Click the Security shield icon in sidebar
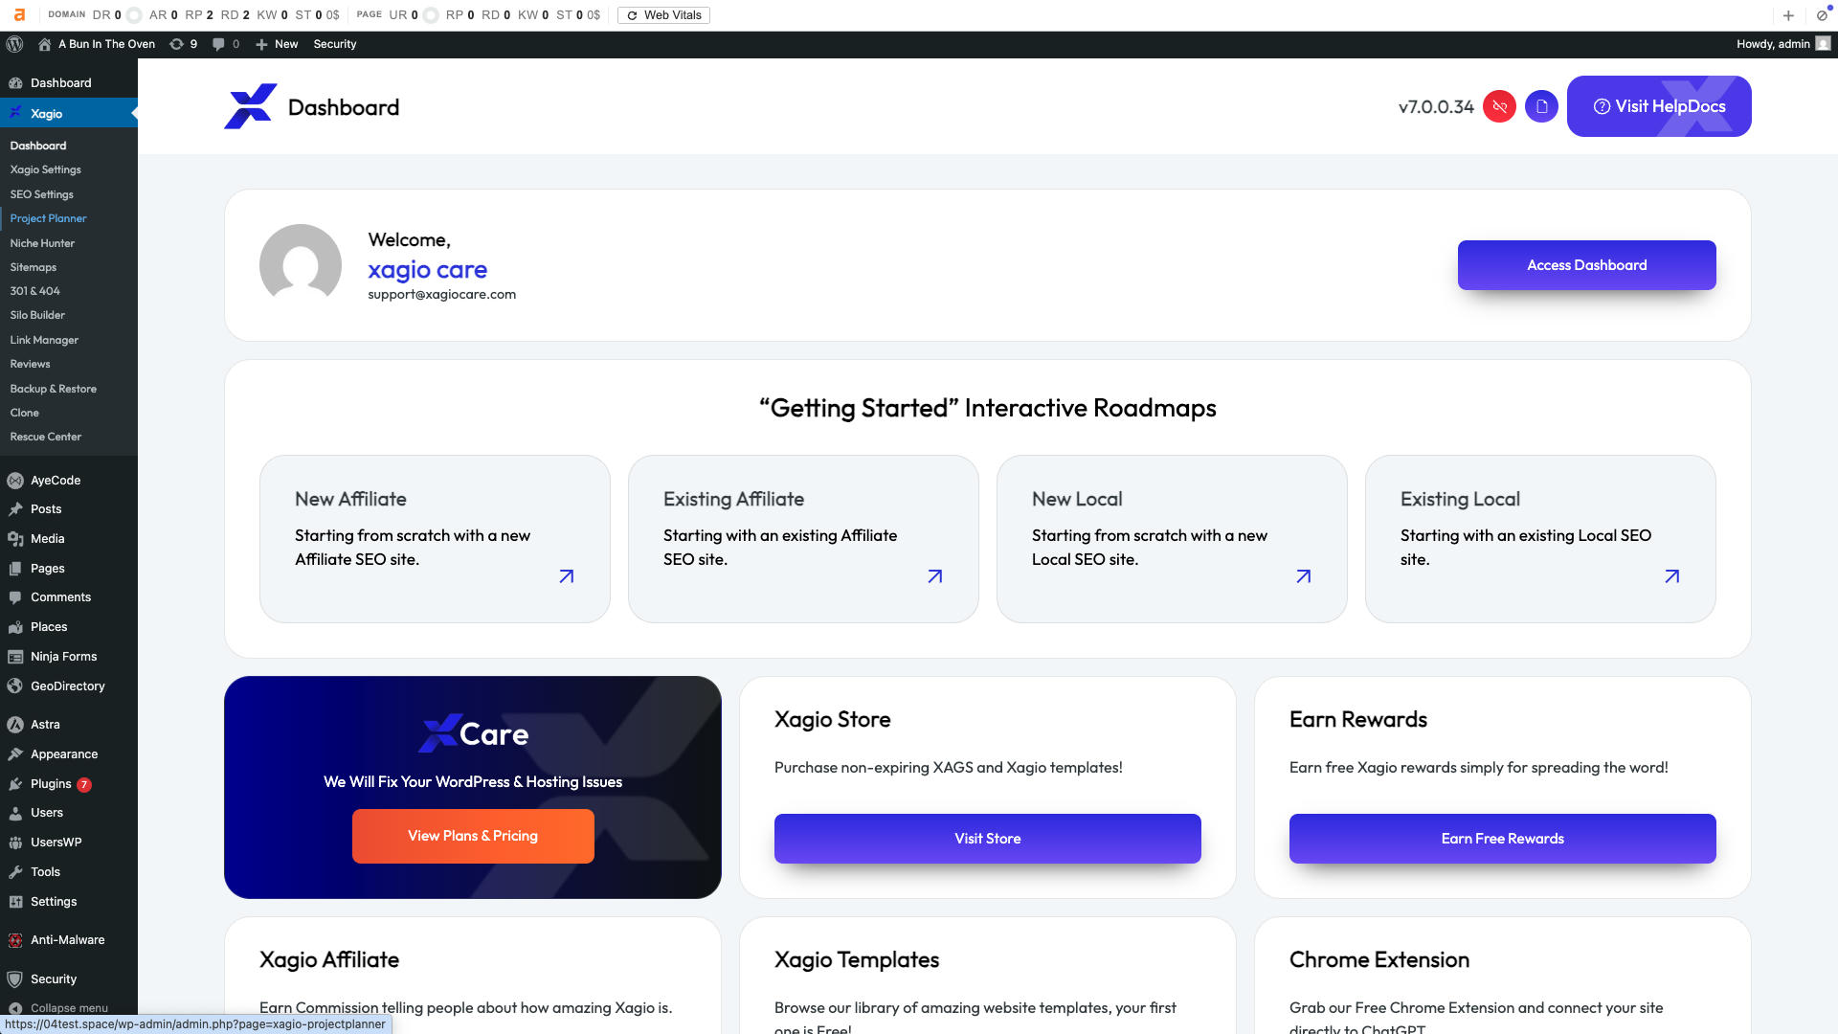 point(15,979)
